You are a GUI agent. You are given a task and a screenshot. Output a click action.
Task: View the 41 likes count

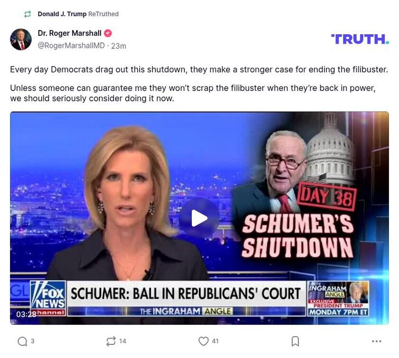pos(215,341)
